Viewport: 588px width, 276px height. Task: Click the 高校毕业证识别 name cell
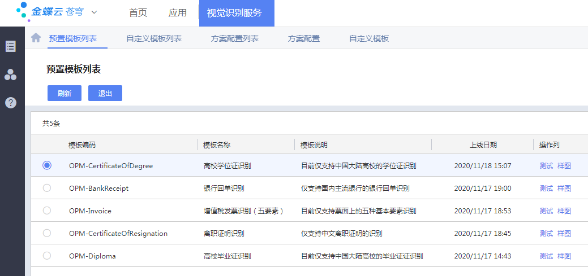(x=228, y=256)
